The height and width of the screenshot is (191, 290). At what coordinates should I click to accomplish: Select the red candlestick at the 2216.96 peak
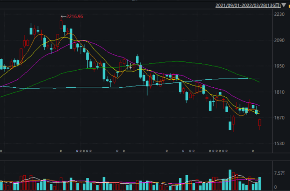click(x=61, y=24)
